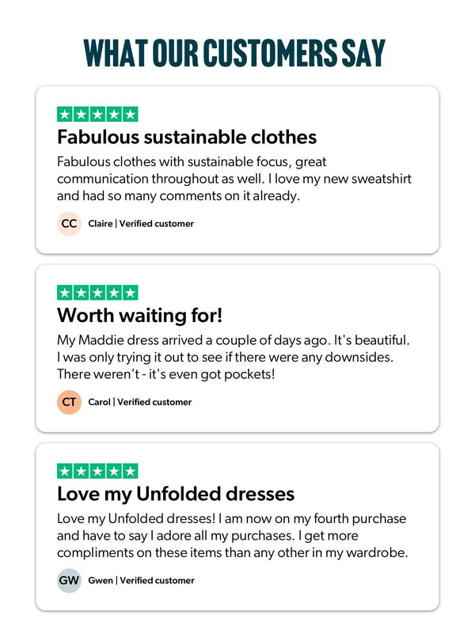Click the first star in Claire's review rating
The image size is (475, 633).
tap(65, 114)
